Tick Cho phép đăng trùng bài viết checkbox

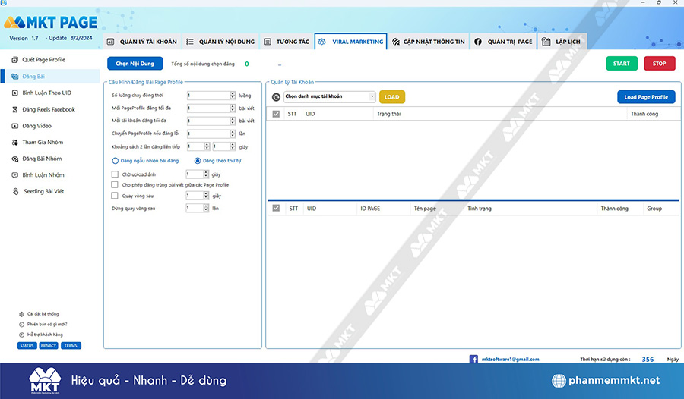coord(115,184)
